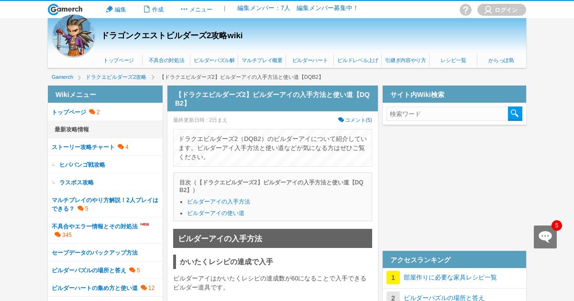
Task: Click the magnifier search button
Action: (515, 114)
